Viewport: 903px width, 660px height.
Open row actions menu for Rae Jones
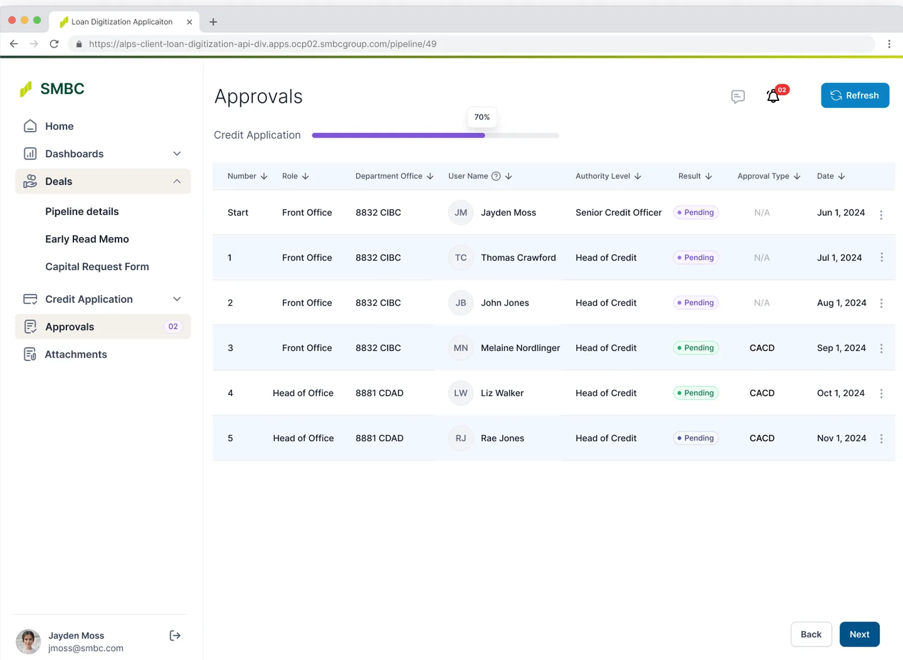coord(881,438)
